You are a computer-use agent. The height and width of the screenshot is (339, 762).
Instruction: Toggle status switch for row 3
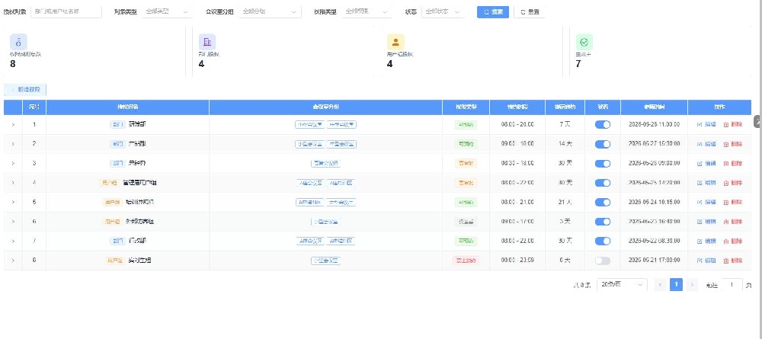pos(603,163)
